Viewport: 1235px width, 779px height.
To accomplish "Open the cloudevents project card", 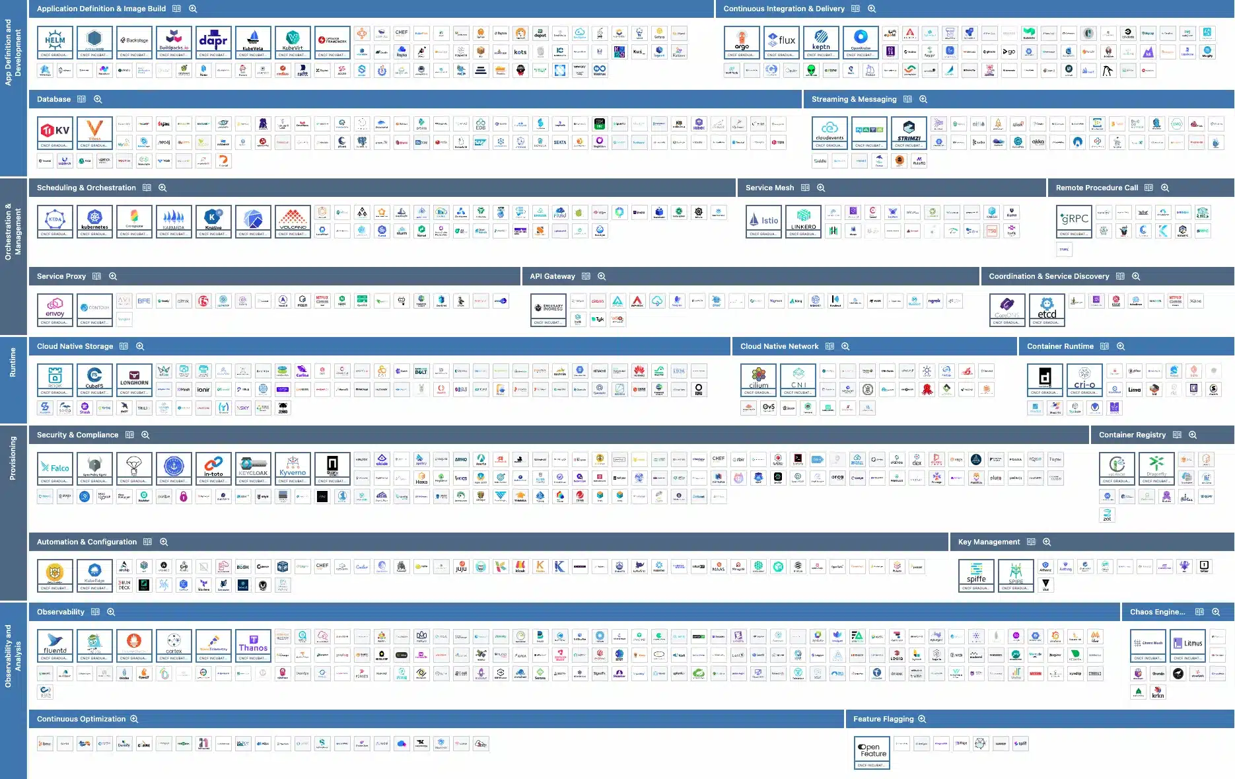I will point(829,133).
